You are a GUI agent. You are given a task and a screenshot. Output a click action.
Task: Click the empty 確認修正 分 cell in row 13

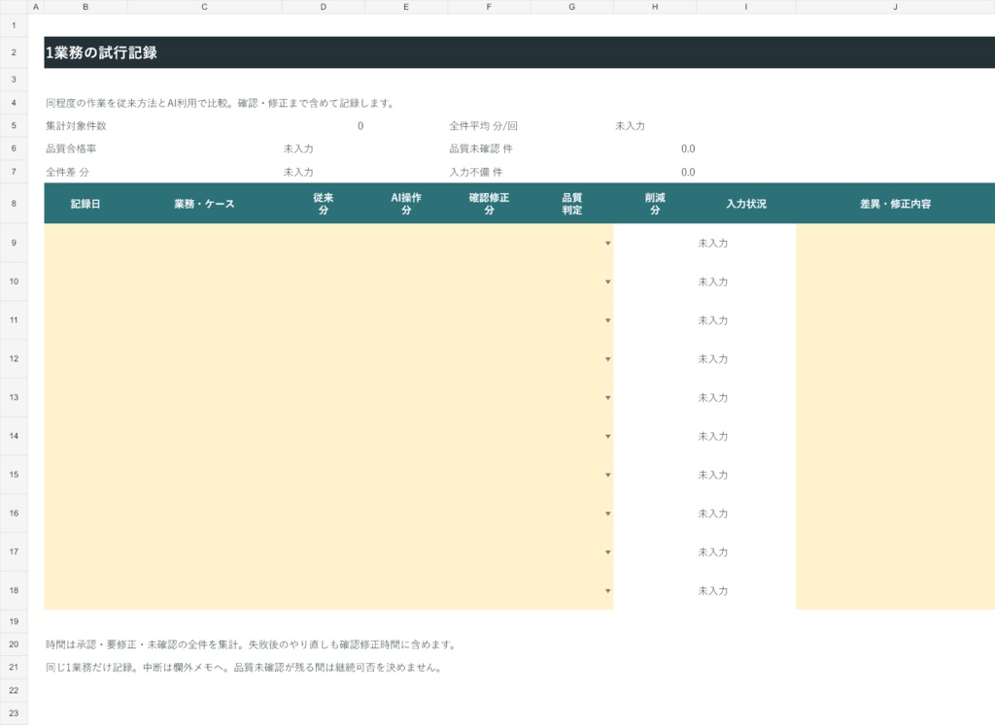click(489, 397)
